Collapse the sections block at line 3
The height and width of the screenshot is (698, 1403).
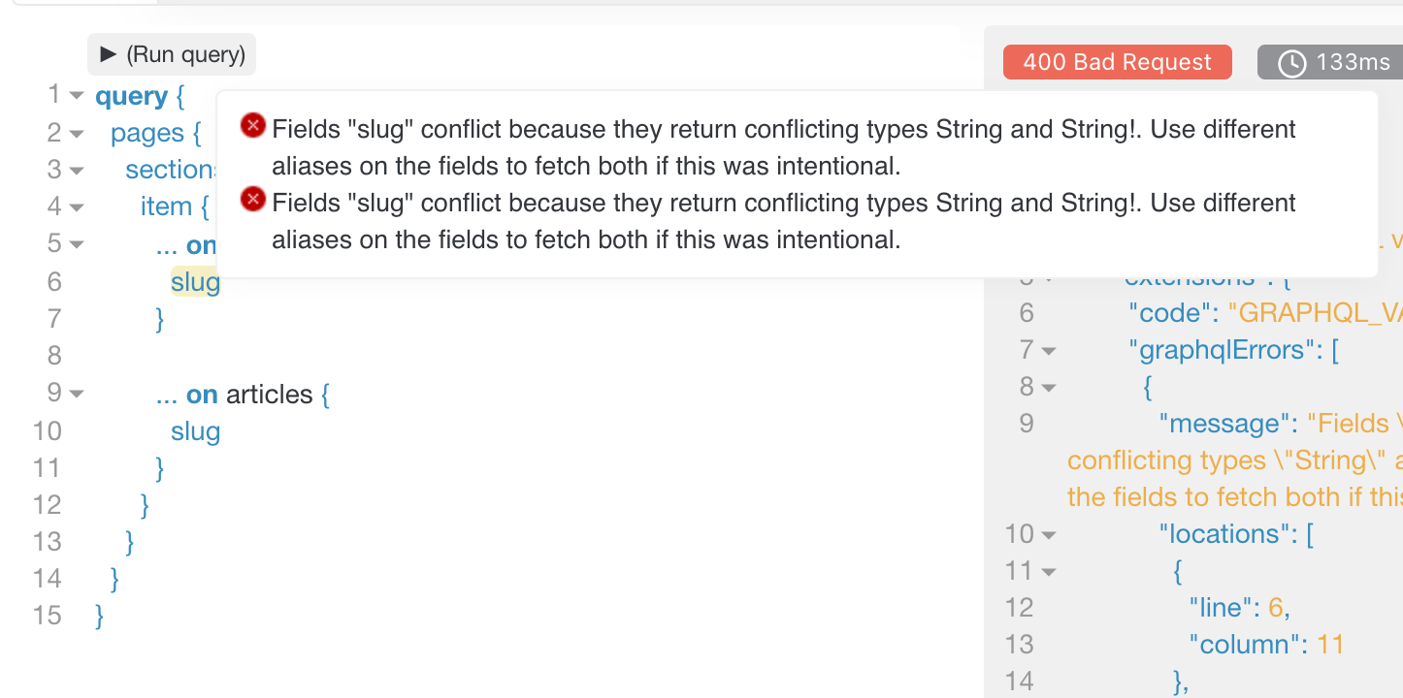(75, 170)
